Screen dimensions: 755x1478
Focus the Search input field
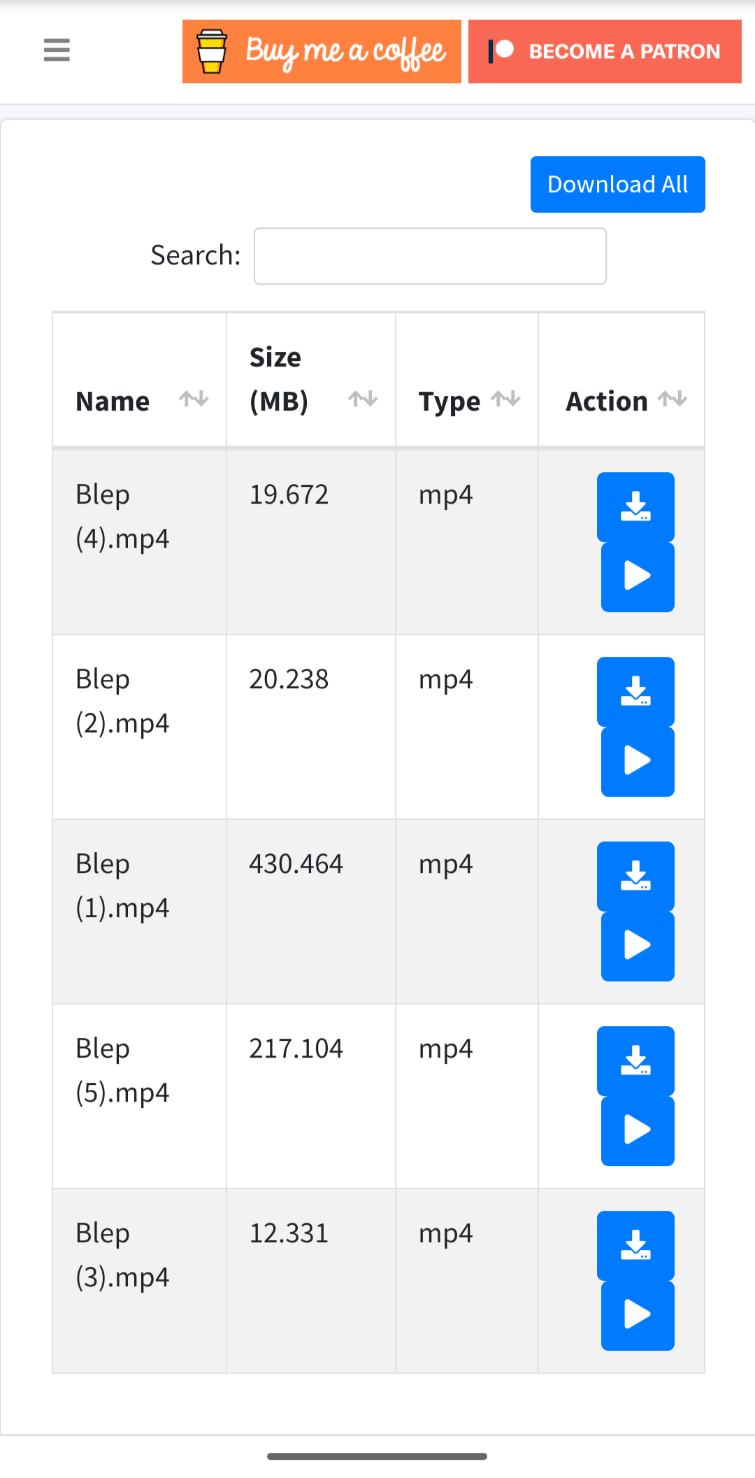(x=430, y=256)
